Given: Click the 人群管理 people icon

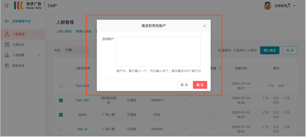Looking at the screenshot, I should pyautogui.click(x=7, y=34).
